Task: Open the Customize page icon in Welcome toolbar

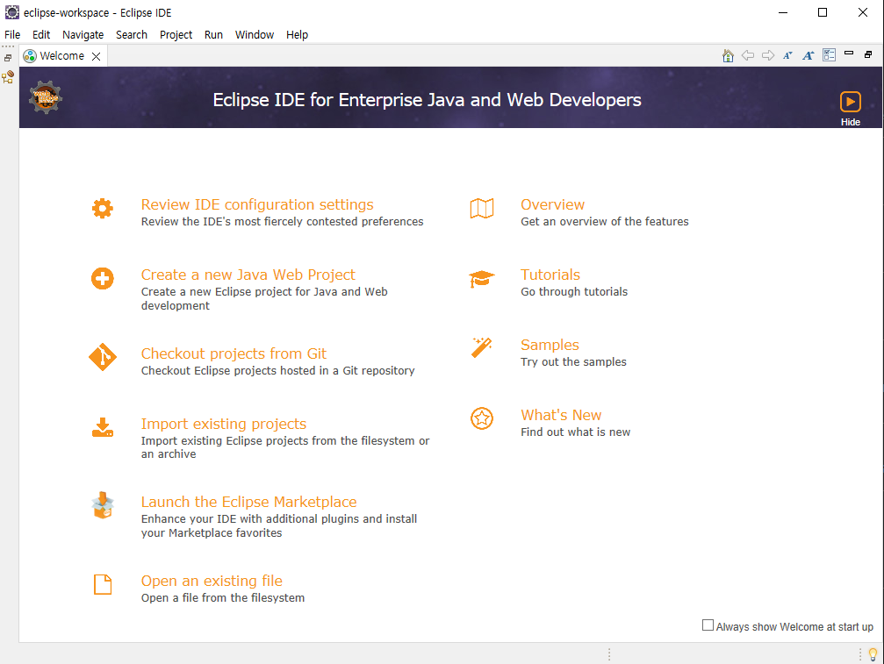Action: coord(829,55)
